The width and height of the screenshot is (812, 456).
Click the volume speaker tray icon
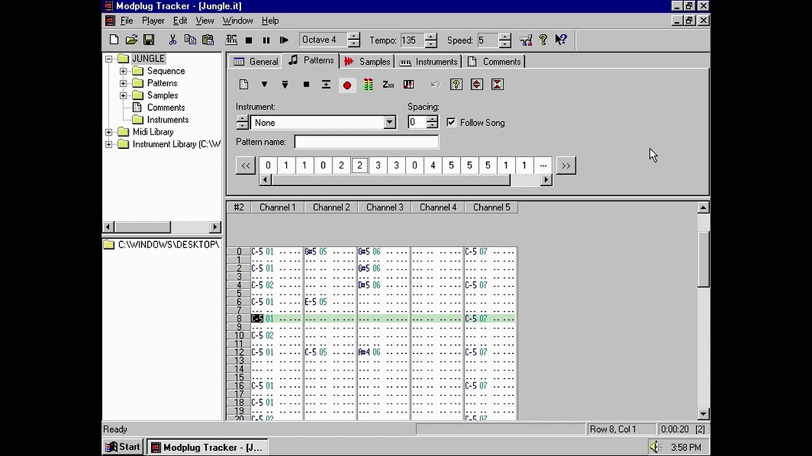[655, 447]
